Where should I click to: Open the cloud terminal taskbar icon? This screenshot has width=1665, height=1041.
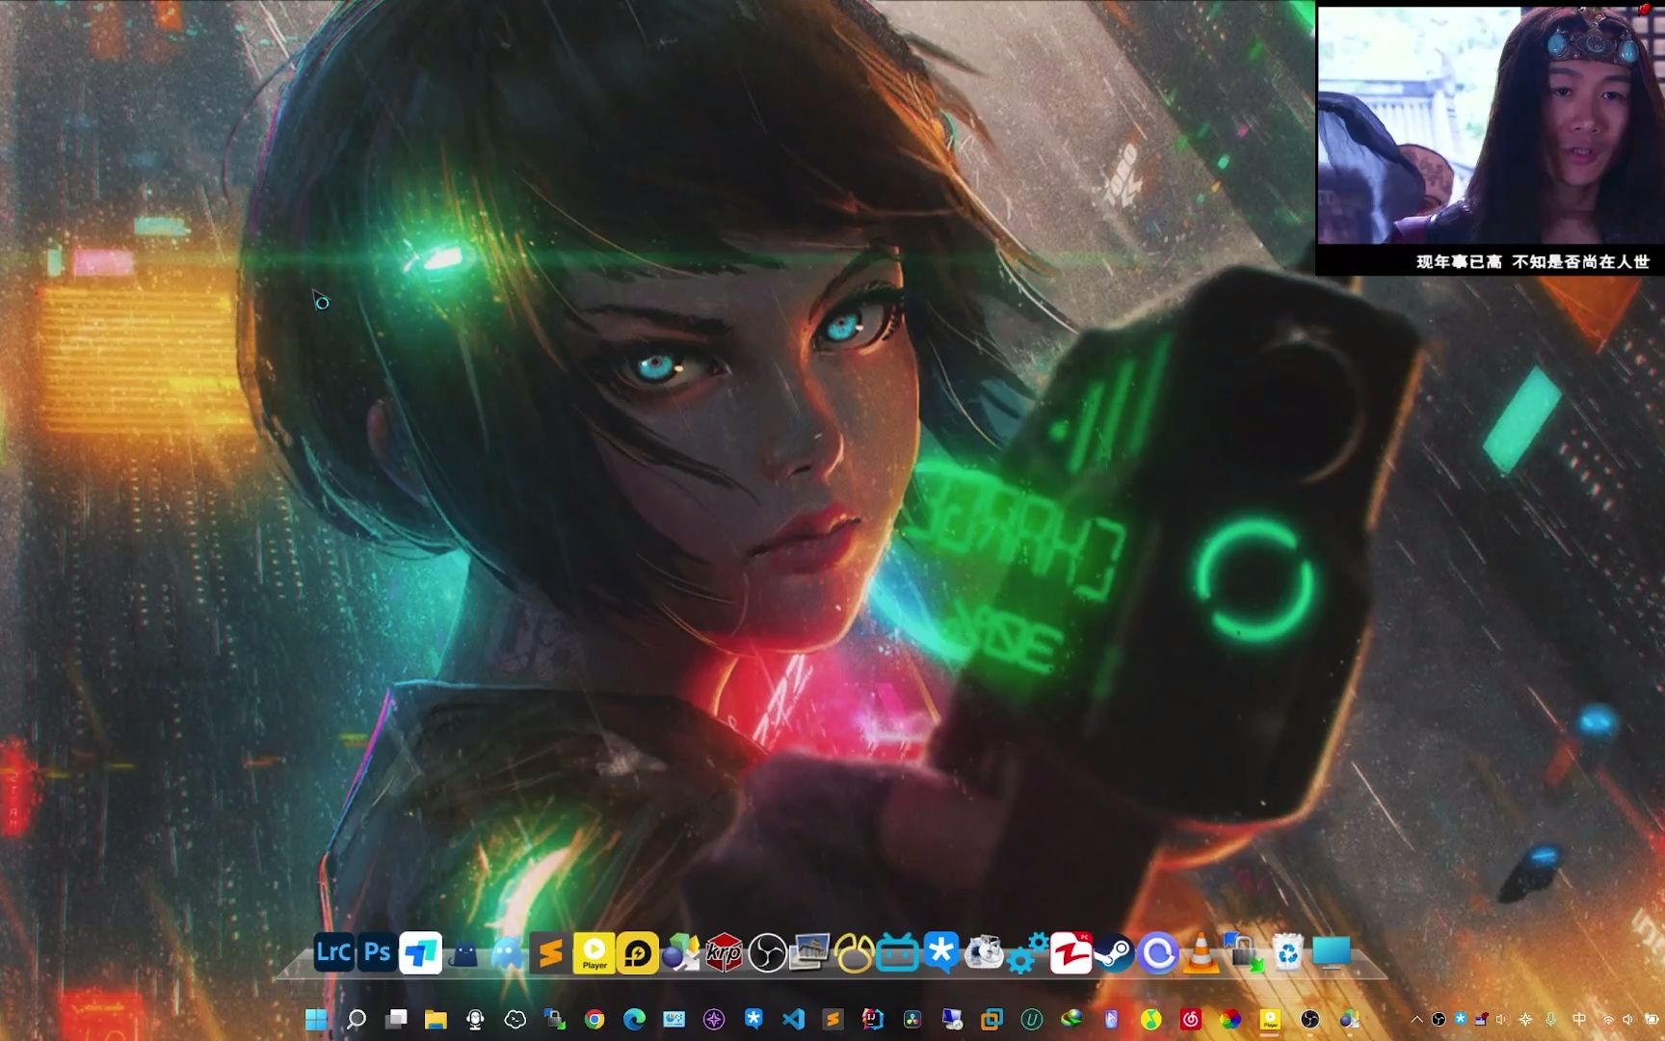[x=515, y=1020]
